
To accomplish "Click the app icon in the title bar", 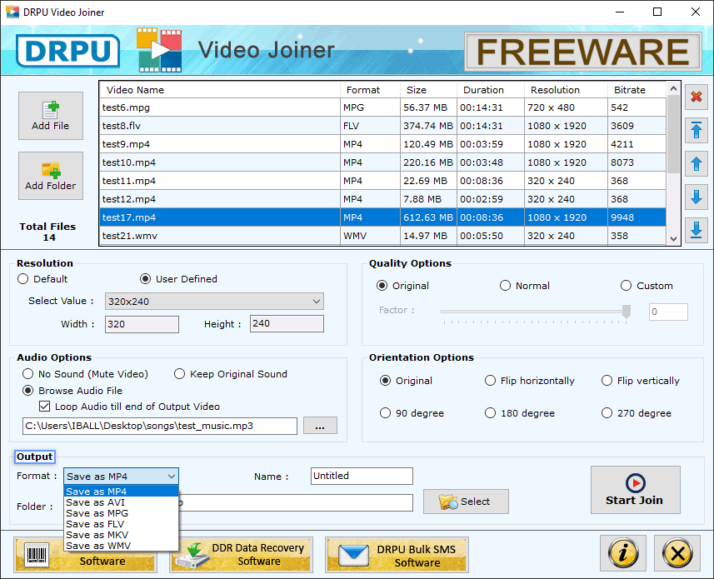I will pos(12,12).
